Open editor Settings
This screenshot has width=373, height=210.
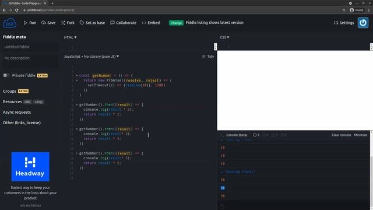(344, 23)
